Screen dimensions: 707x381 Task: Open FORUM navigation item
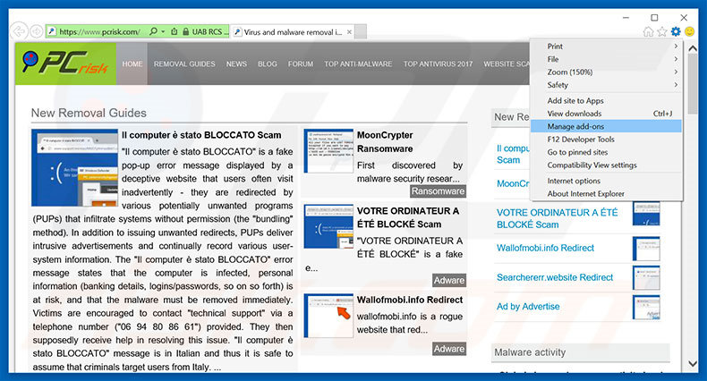tap(301, 64)
